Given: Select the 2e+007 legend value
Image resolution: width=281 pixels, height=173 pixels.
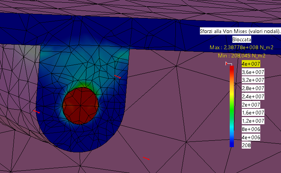Looking at the screenshot, I should (251, 105).
